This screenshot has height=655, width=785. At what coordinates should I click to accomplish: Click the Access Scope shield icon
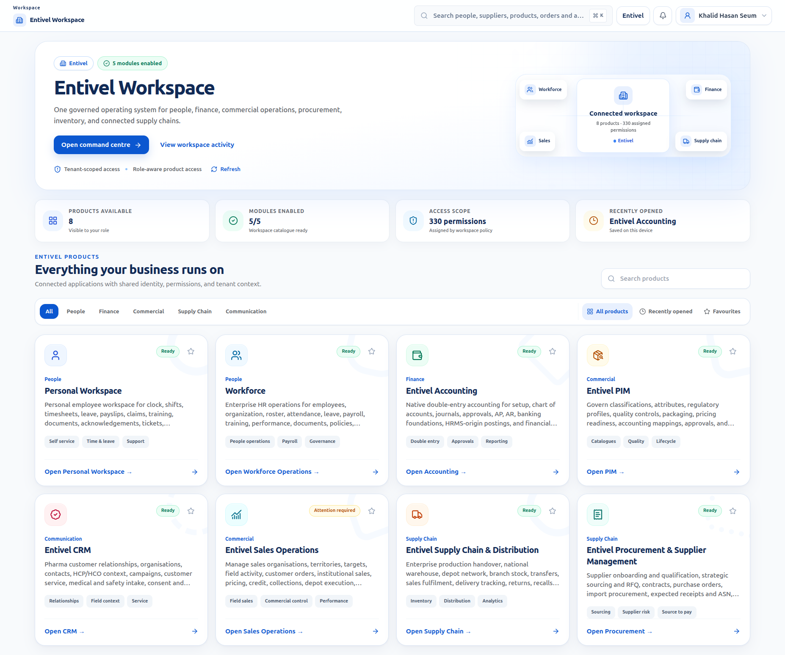[413, 221]
